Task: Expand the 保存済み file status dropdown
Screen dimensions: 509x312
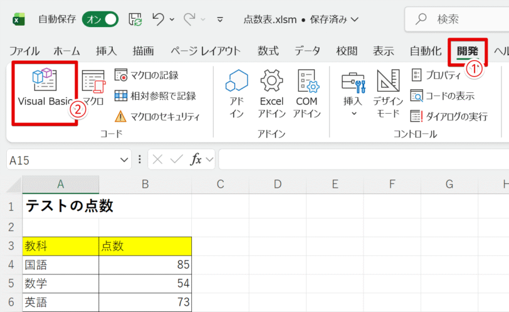Action: pos(355,19)
